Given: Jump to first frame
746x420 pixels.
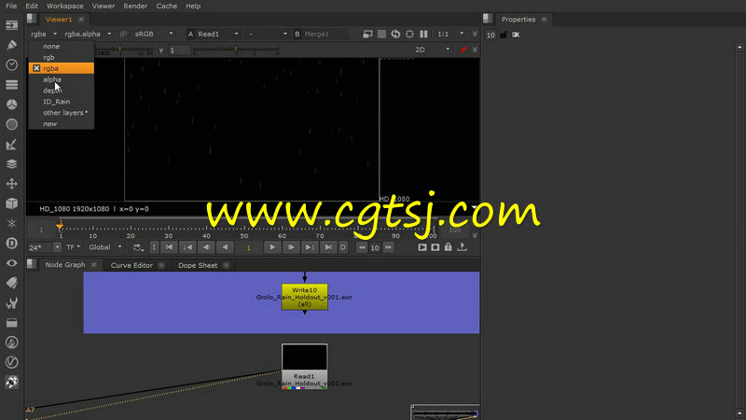Looking at the screenshot, I should [x=169, y=247].
